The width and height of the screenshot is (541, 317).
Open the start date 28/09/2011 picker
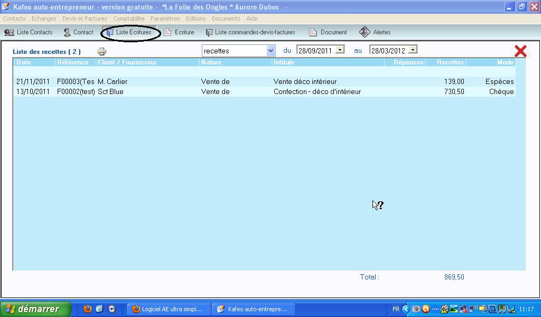(340, 50)
